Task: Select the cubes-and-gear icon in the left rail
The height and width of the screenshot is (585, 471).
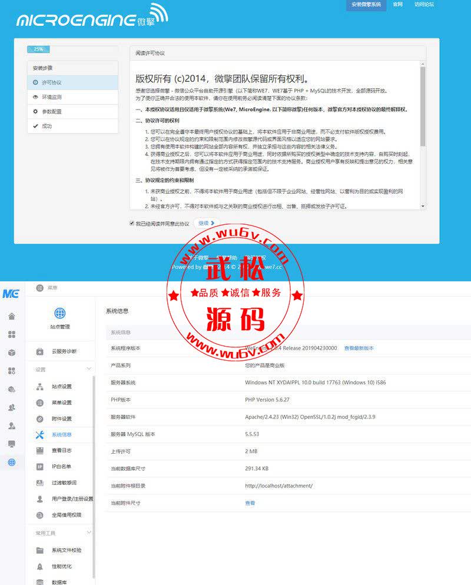Action: [12, 389]
